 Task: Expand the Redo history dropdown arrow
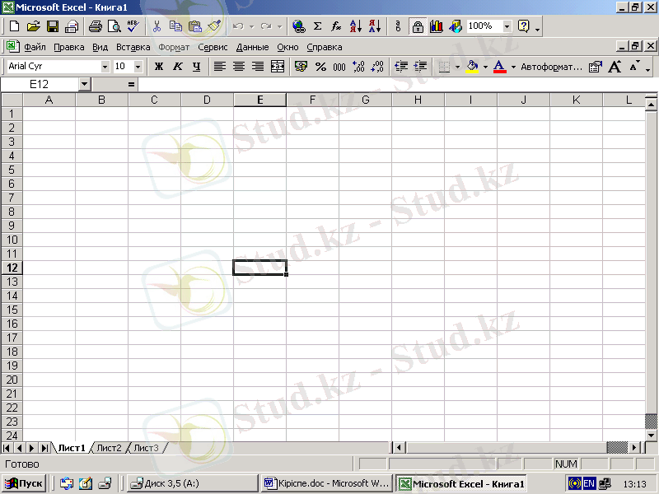[279, 26]
